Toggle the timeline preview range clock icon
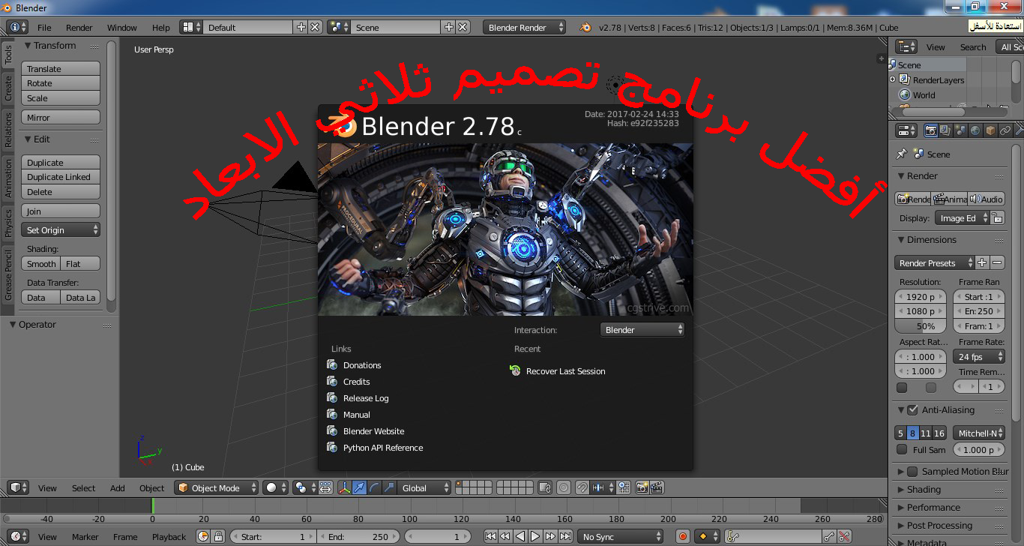 click(203, 536)
